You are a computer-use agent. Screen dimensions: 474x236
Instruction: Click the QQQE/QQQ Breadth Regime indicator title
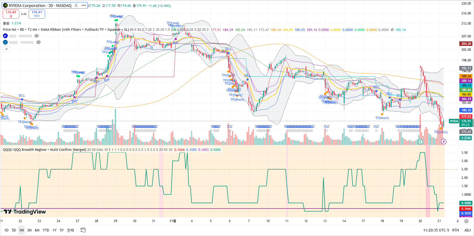[x=45, y=150]
